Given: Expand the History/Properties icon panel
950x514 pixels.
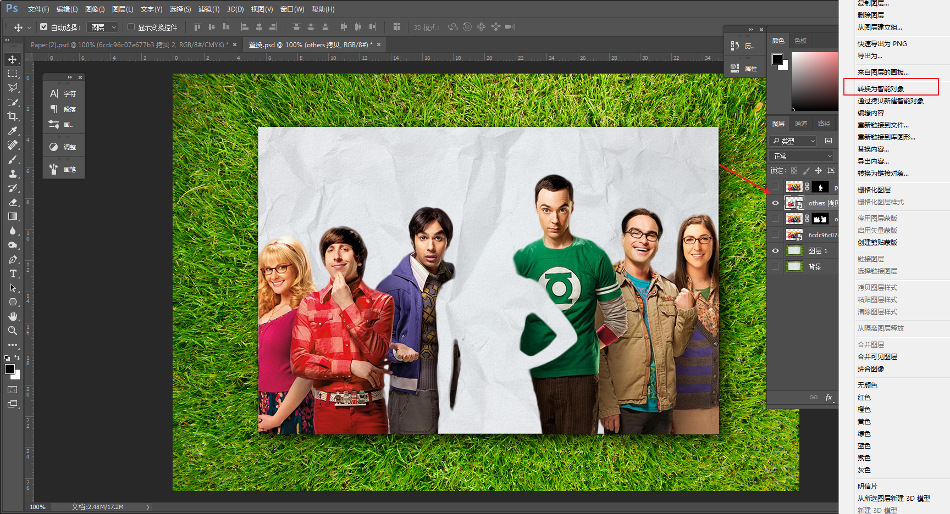Looking at the screenshot, I should coord(751,30).
